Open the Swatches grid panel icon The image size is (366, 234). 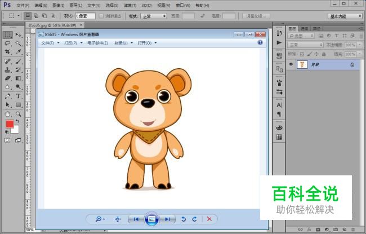279,137
